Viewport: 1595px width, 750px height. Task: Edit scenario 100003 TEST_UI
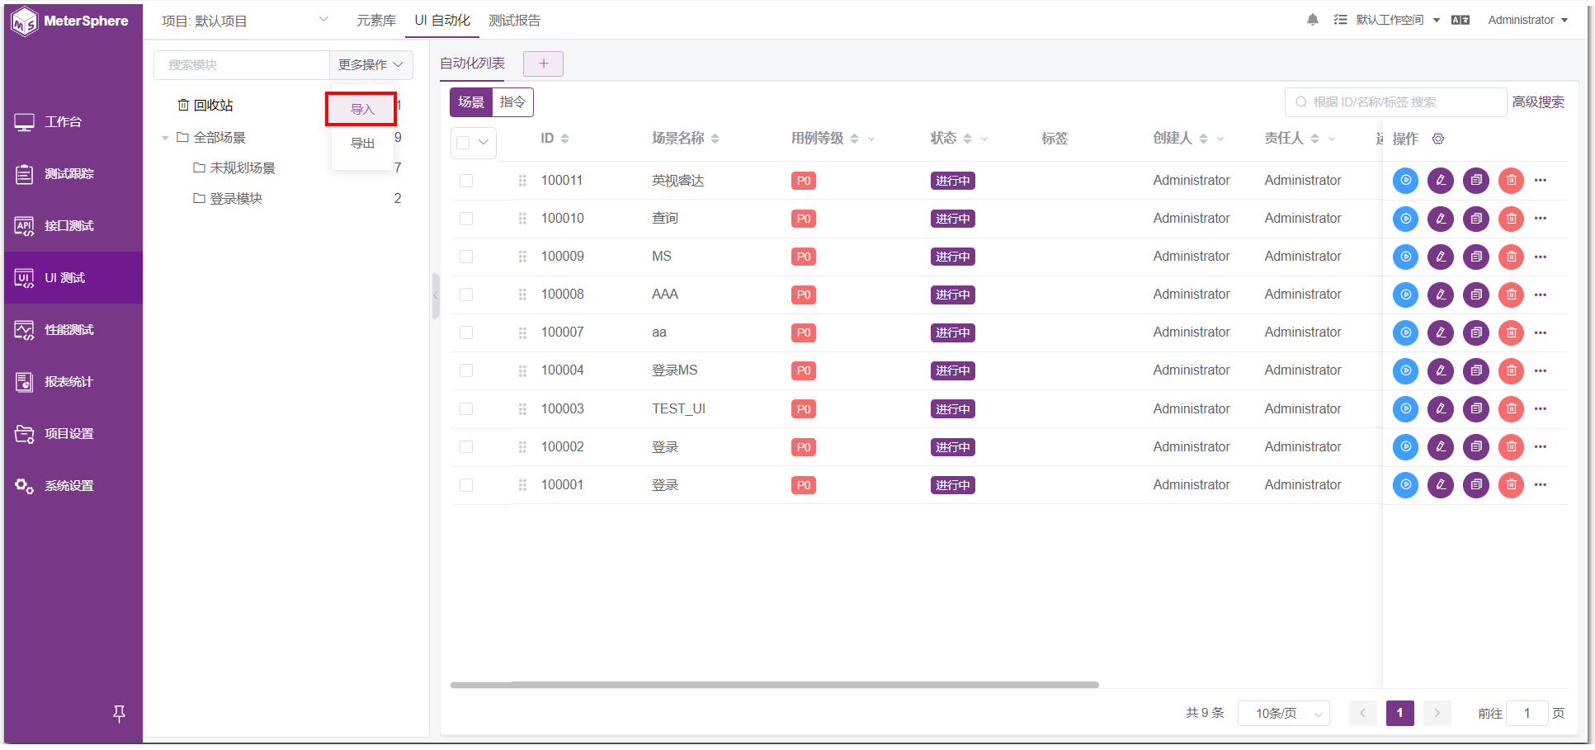click(1441, 408)
